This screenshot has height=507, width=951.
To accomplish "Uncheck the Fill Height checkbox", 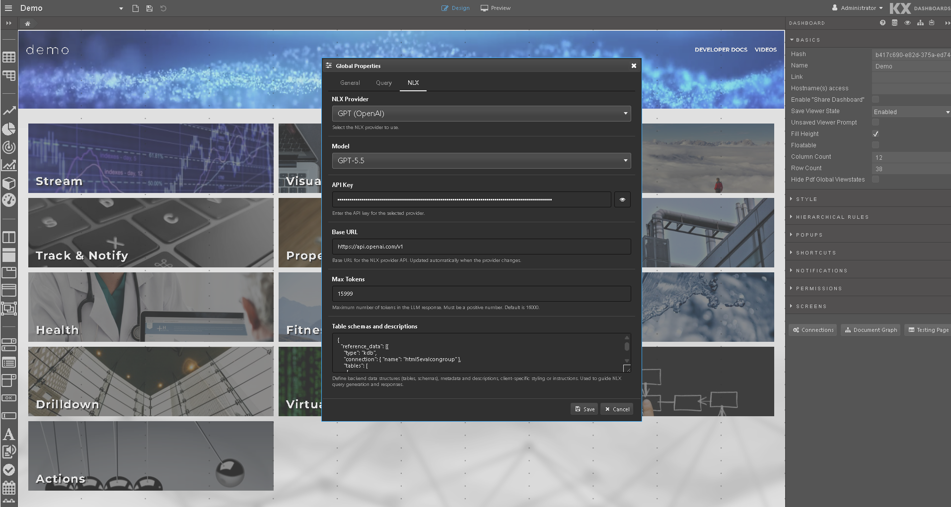I will tap(876, 133).
